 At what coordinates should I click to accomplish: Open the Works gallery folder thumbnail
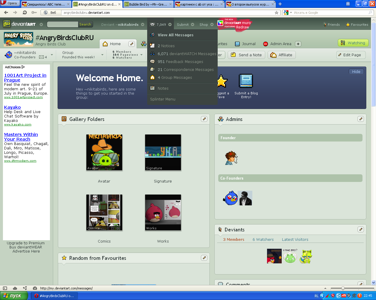[x=163, y=212]
